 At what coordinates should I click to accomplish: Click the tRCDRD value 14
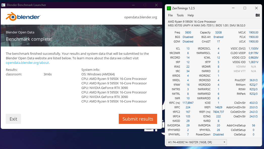[x=188, y=58]
